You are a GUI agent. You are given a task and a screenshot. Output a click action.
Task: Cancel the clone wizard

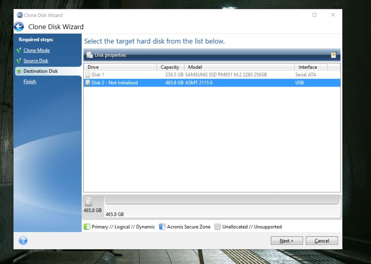(322, 241)
